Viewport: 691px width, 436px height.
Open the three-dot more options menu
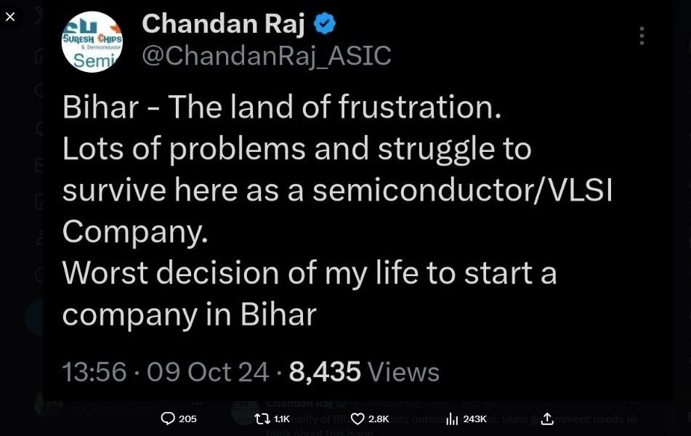click(642, 36)
